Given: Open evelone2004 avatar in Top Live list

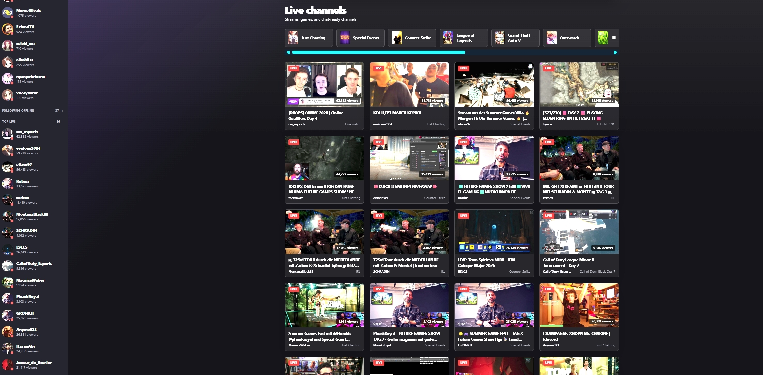Looking at the screenshot, I should [8, 151].
